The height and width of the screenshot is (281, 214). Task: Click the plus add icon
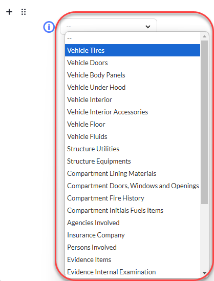coord(9,12)
